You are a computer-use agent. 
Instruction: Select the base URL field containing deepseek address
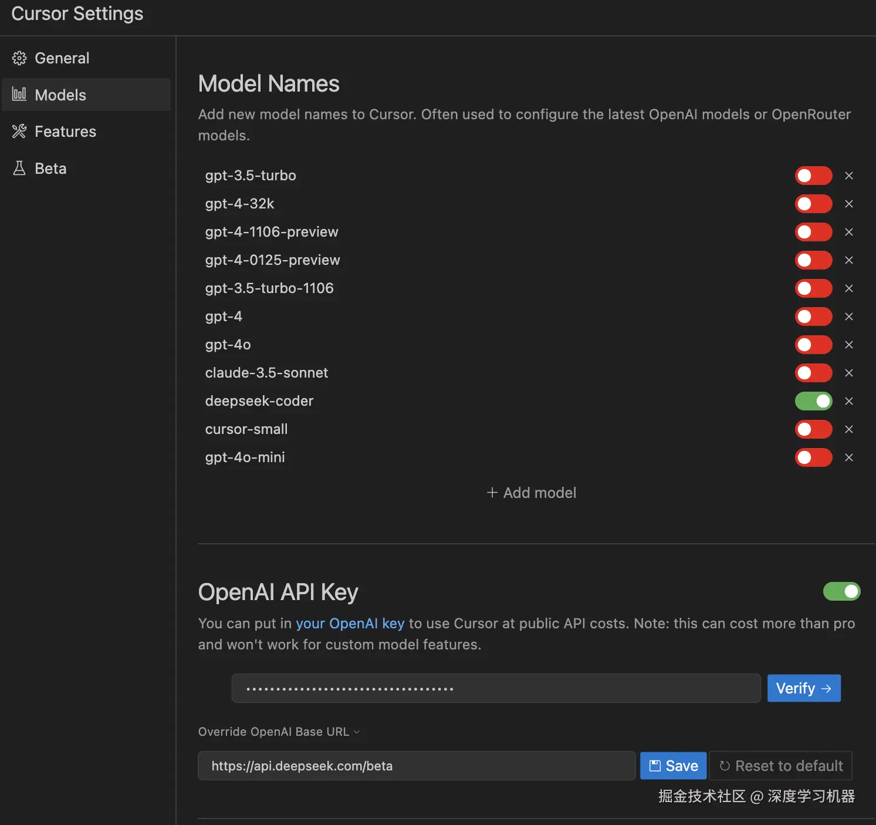click(417, 765)
